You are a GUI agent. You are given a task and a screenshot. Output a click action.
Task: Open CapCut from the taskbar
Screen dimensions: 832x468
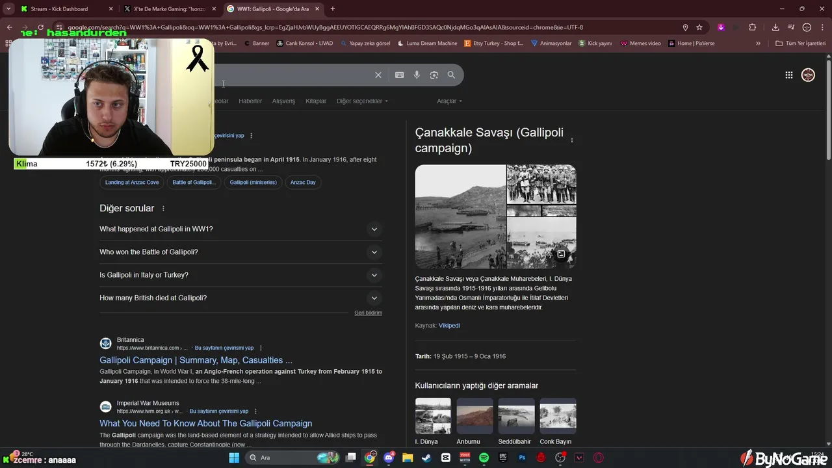point(446,458)
